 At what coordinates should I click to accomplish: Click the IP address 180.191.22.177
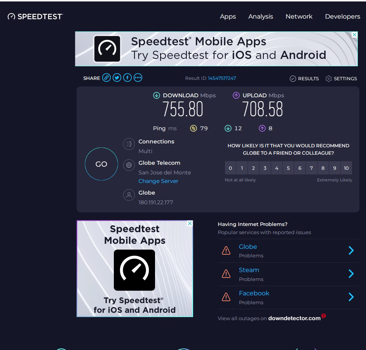coord(156,202)
